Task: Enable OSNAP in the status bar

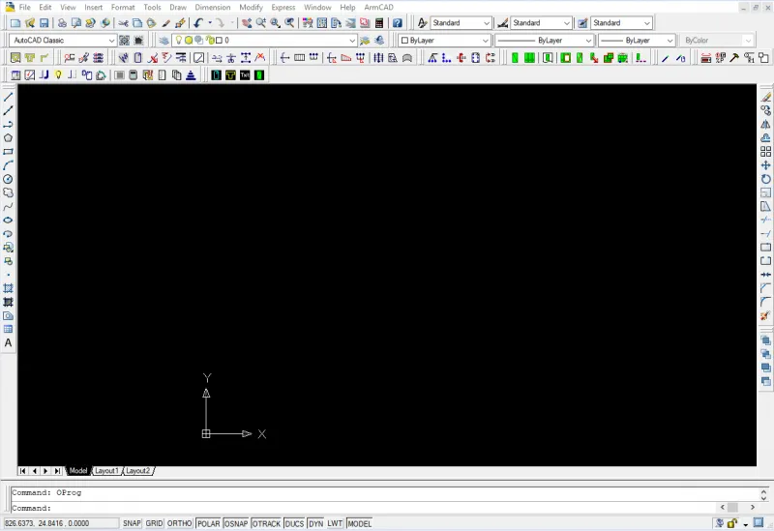Action: pos(236,523)
